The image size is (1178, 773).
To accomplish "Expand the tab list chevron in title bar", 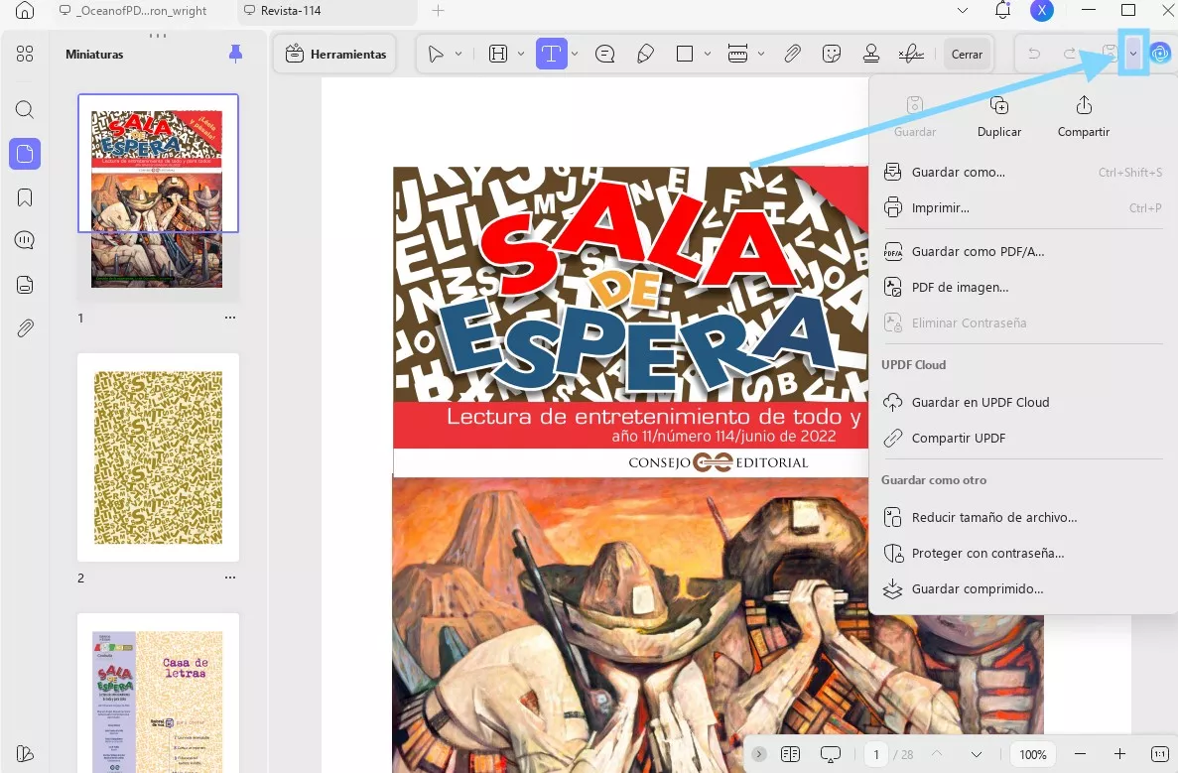I will (963, 11).
